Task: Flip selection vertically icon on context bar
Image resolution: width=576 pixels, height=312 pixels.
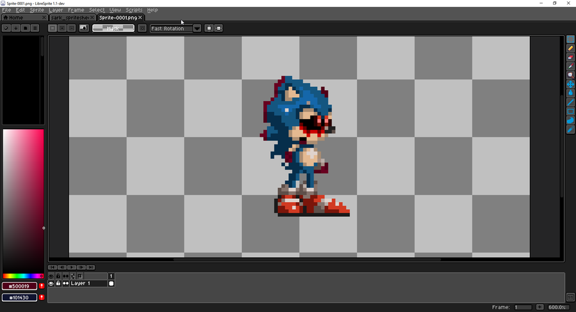Action: coord(219,28)
